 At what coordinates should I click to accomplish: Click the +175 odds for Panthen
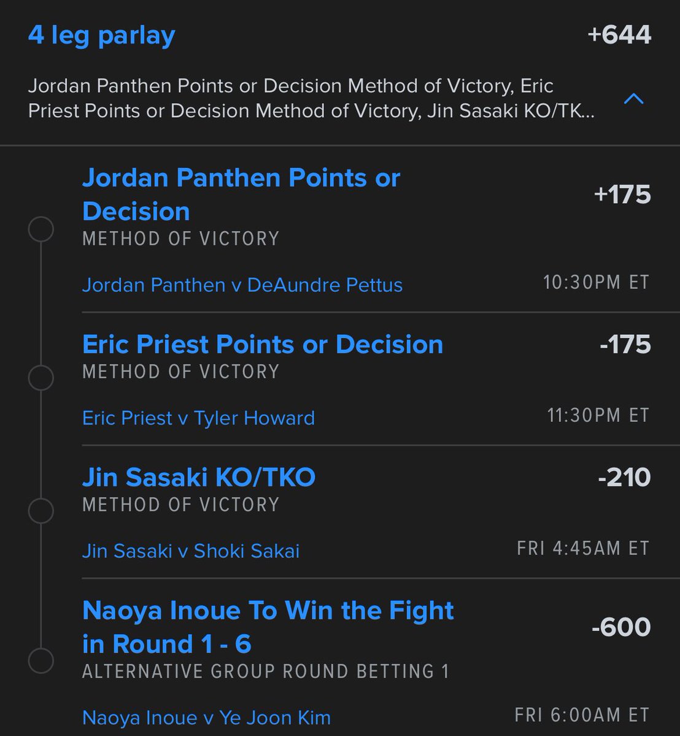tap(622, 194)
